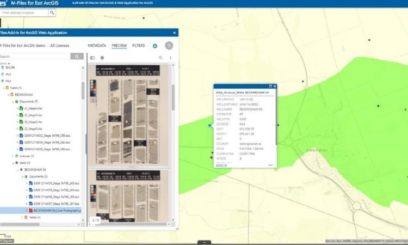Click the blue plus create icon

155,46
